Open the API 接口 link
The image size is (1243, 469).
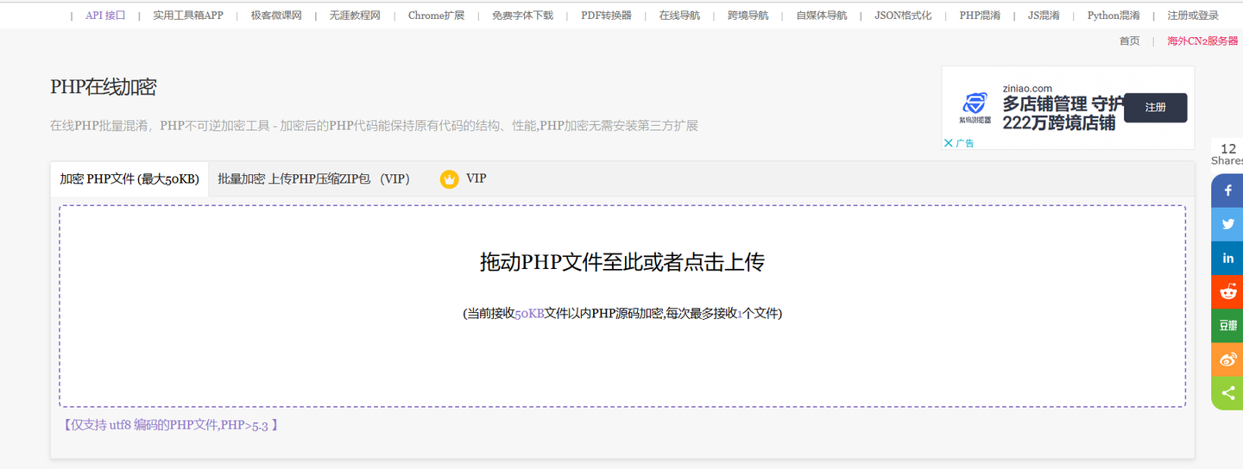pos(105,16)
